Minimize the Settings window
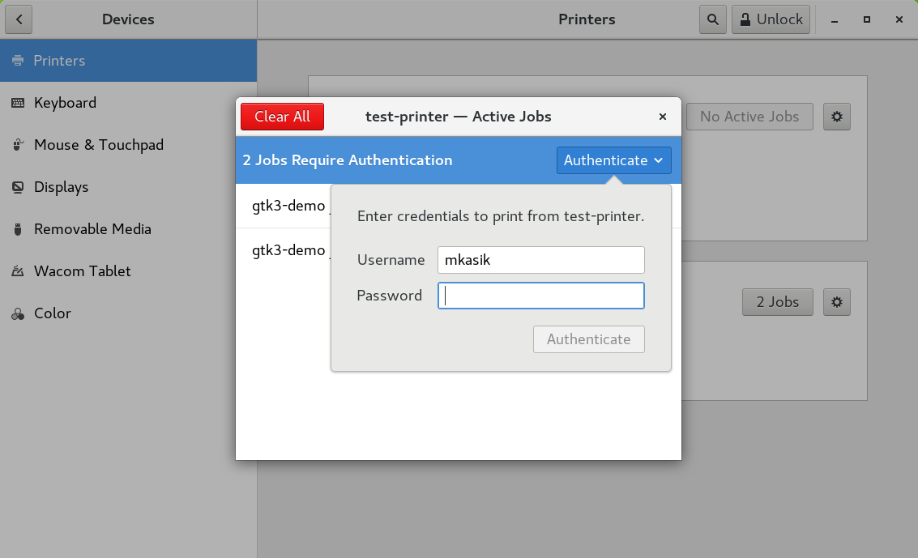 coord(835,20)
